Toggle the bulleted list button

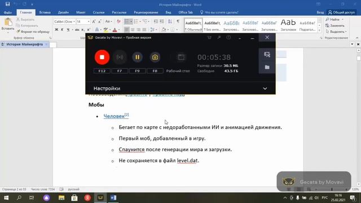coord(127,21)
